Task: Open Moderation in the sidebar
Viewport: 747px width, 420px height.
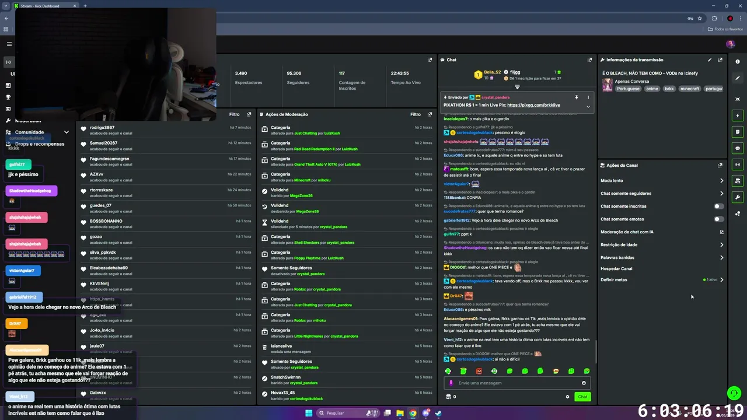Action: (x=27, y=120)
